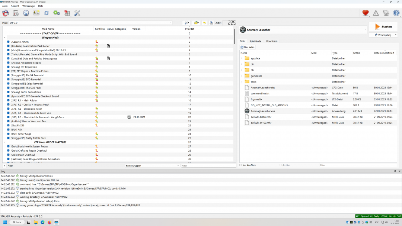
Task: Click the create backup icon next to Aktiv
Action: pyautogui.click(x=211, y=23)
